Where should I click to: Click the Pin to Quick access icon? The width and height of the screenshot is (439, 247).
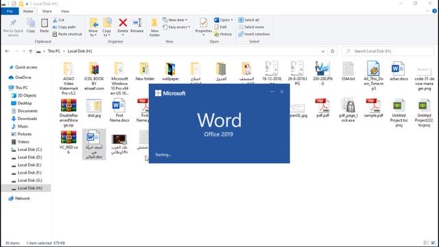point(13,23)
